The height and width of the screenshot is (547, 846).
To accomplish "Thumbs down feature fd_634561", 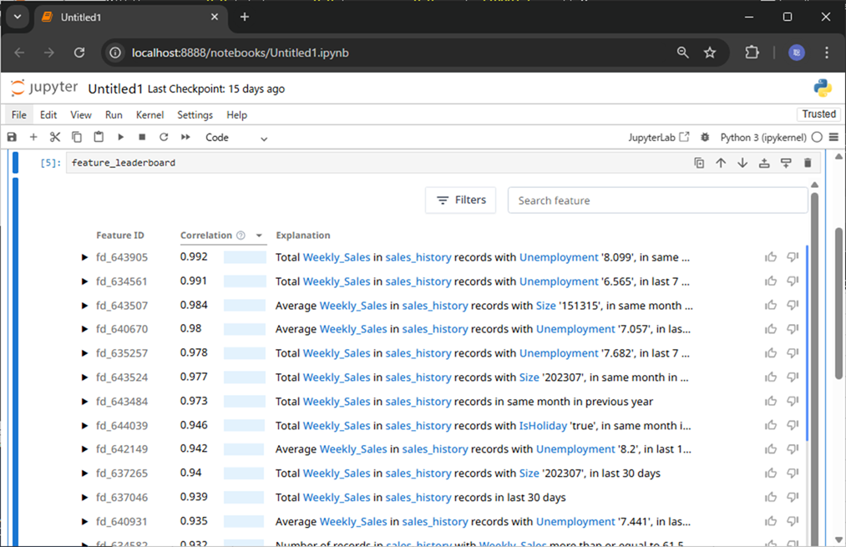I will tap(792, 281).
